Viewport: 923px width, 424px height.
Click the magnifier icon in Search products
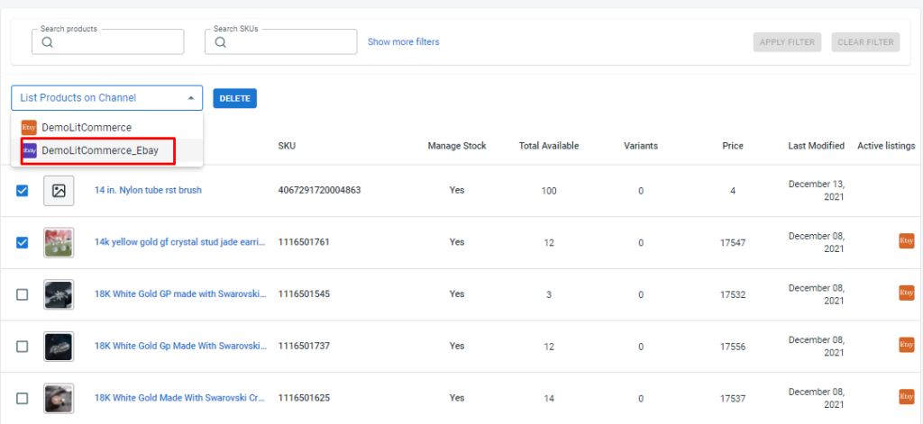click(48, 42)
